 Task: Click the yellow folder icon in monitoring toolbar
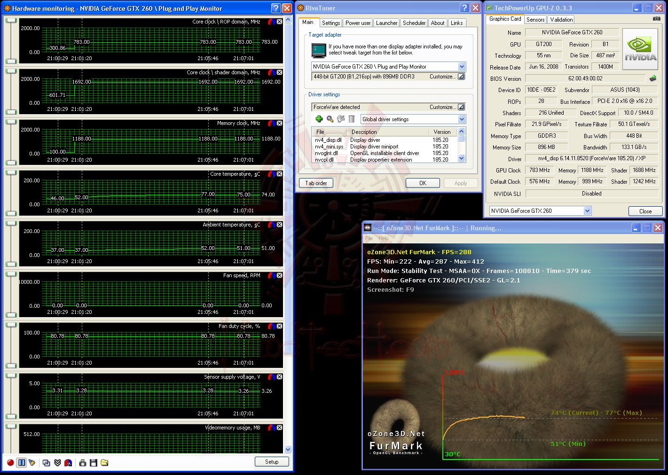(x=104, y=463)
